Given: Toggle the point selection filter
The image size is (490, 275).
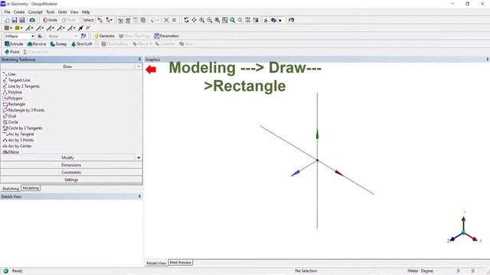Looking at the screenshot, I should 120,21.
